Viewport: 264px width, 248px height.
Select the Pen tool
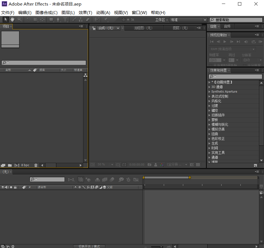point(58,19)
